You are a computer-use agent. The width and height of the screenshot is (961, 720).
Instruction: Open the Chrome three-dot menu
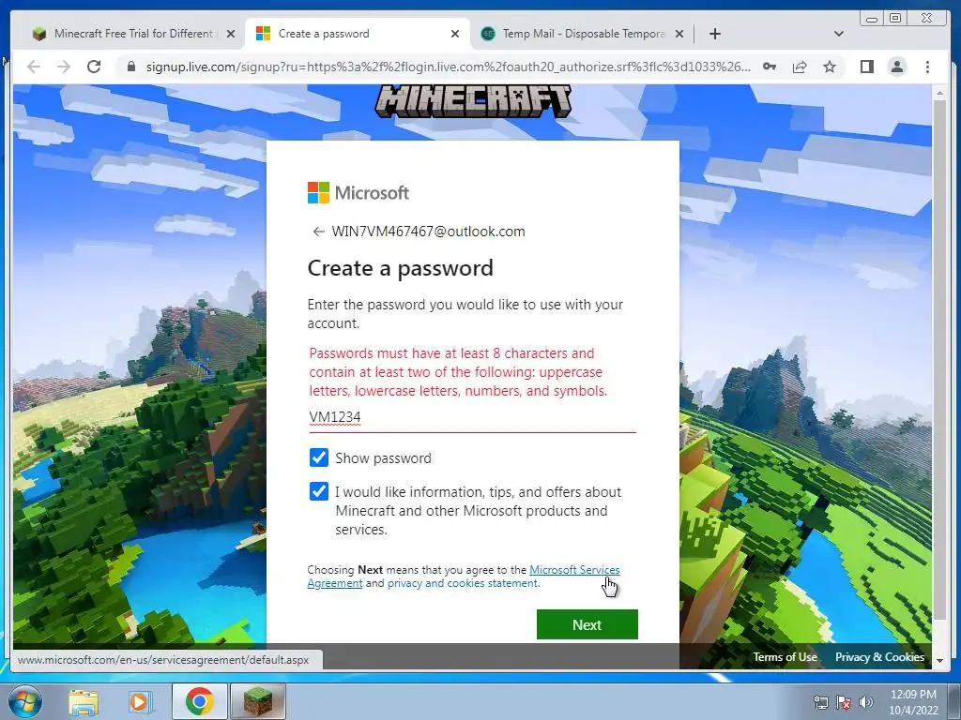927,67
